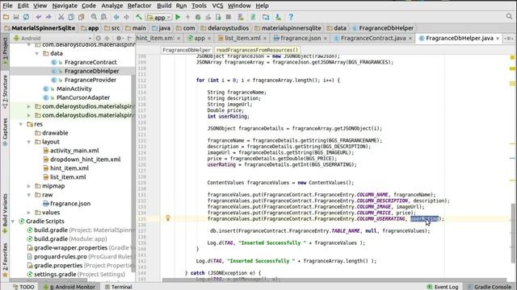Click the search everywhere magnifier icon
This screenshot has height=290, width=517.
pos(509,16)
